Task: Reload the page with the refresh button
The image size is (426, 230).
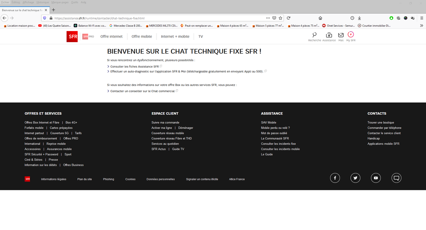Action: click(x=289, y=18)
